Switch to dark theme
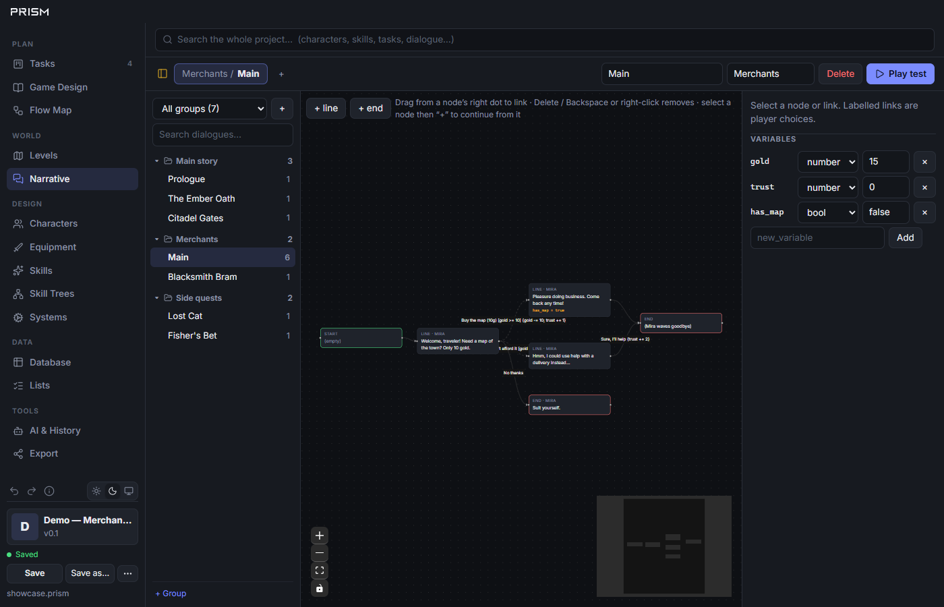 click(x=113, y=491)
